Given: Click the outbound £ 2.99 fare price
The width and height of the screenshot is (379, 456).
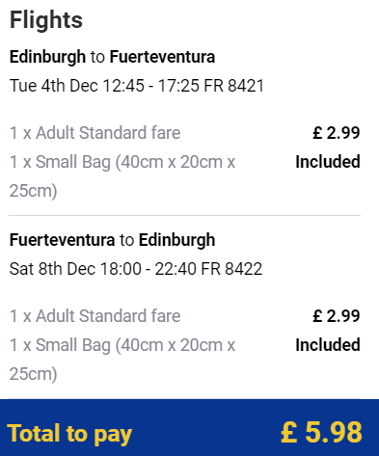Looking at the screenshot, I should point(337,133).
